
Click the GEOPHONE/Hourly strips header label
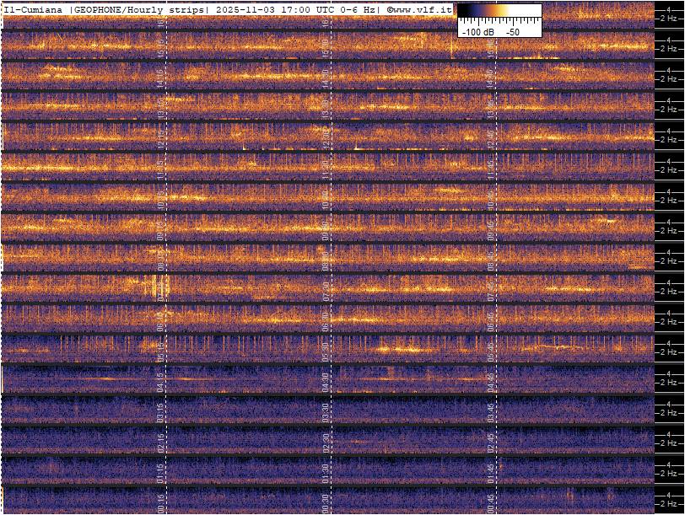[140, 9]
